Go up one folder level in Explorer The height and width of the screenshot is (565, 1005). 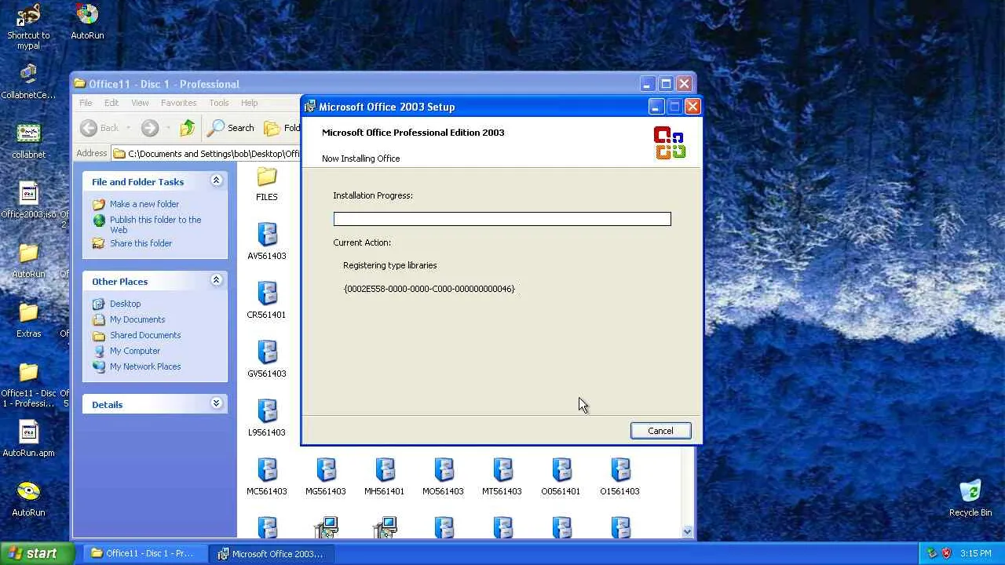[x=187, y=128]
